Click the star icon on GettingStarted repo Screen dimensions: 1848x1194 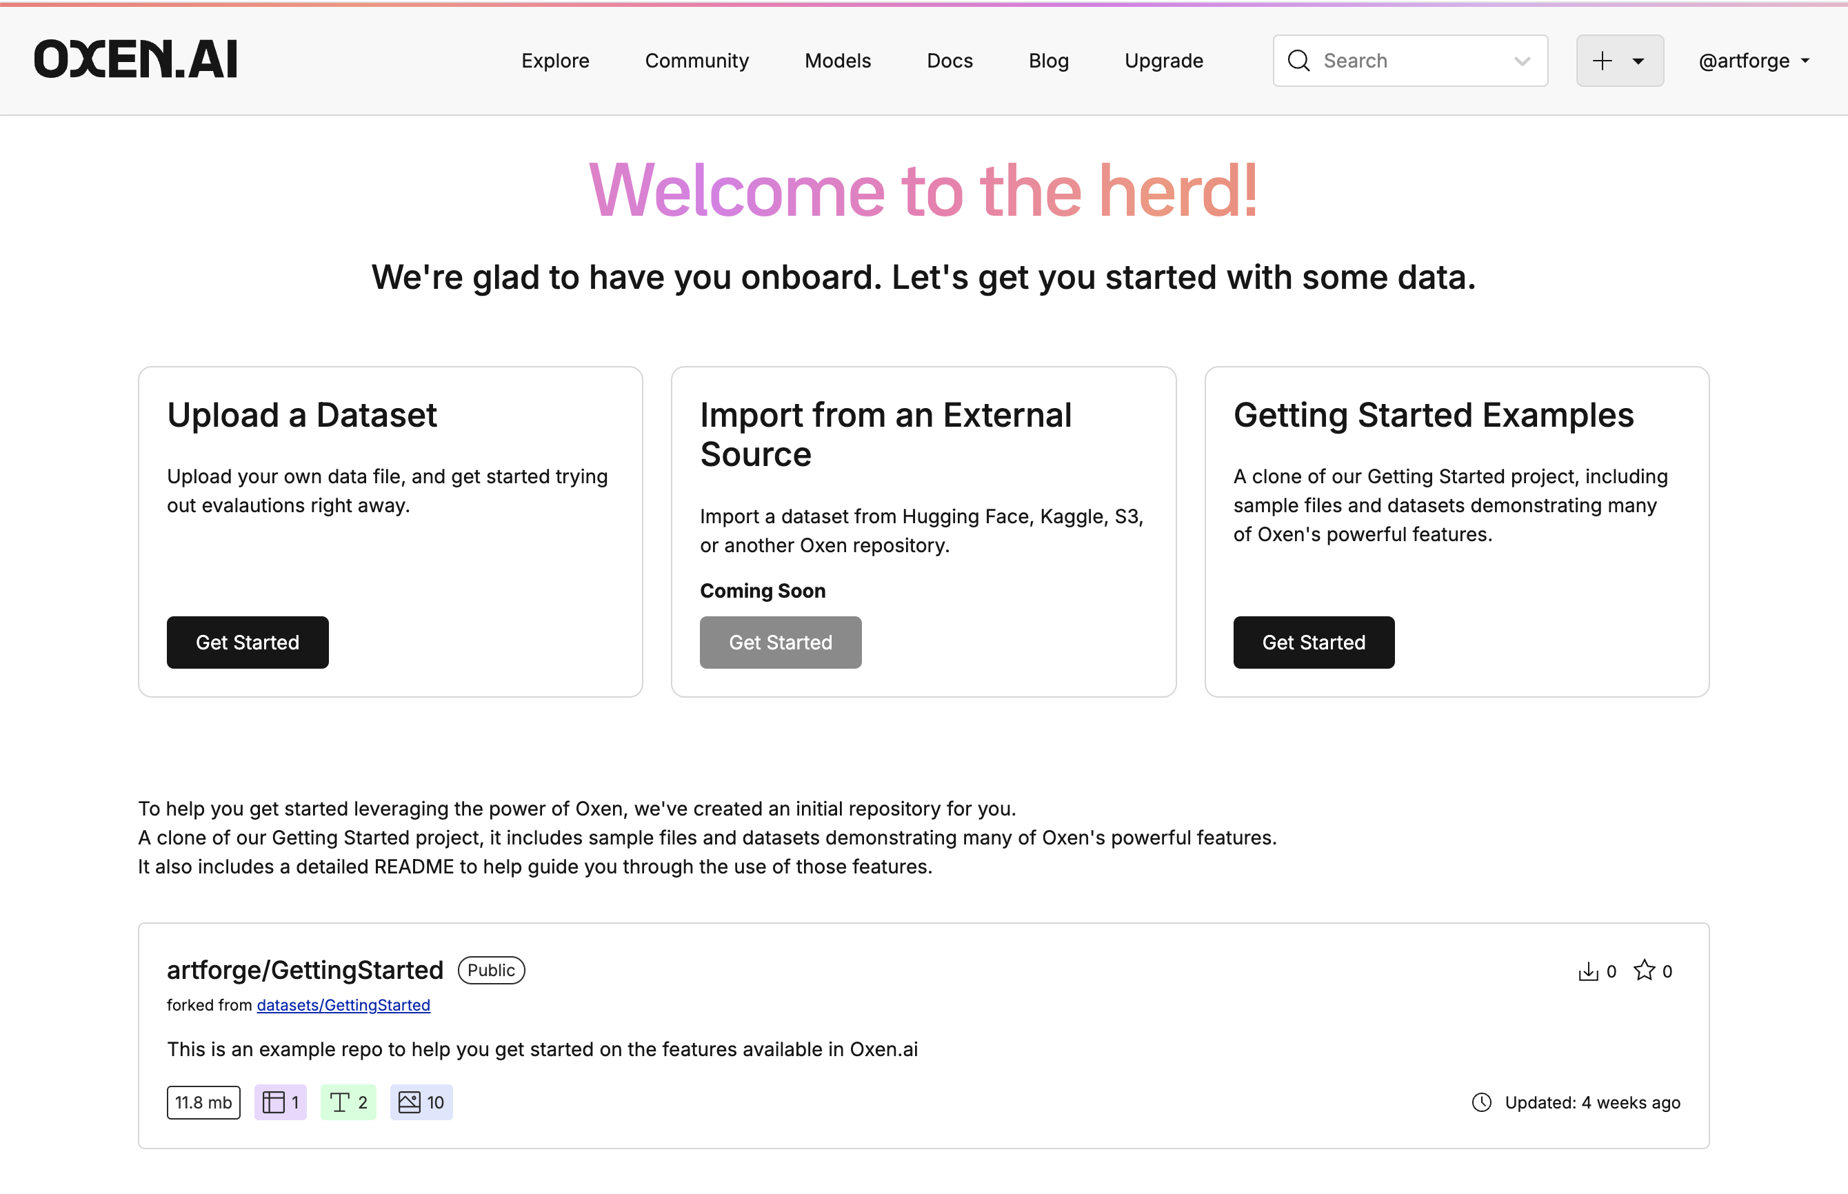coord(1643,970)
